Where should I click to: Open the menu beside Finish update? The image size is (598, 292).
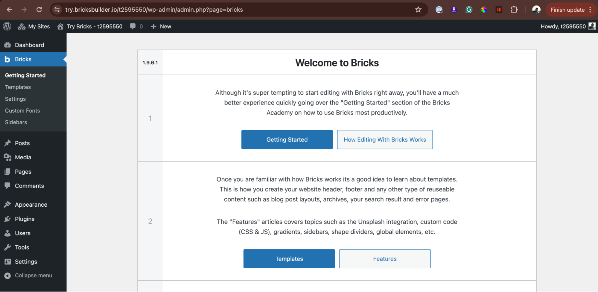(591, 9)
